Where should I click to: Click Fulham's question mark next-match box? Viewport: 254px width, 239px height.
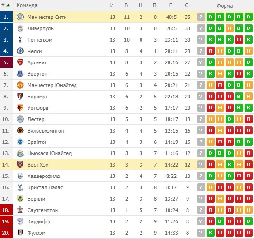pos(201,233)
